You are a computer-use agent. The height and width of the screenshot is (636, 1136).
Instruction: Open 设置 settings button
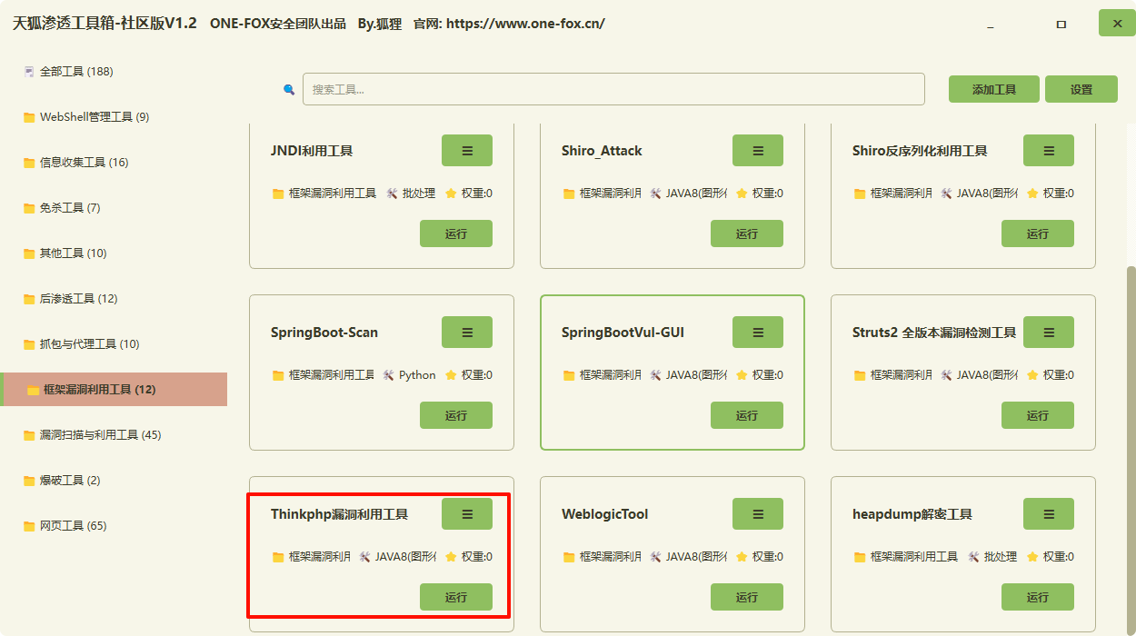(x=1081, y=89)
